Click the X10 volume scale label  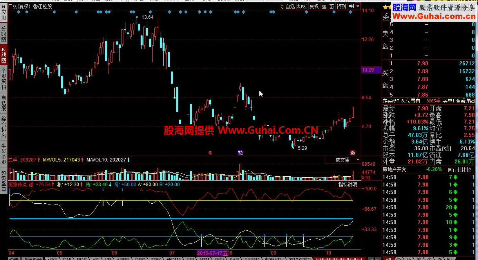click(x=366, y=178)
